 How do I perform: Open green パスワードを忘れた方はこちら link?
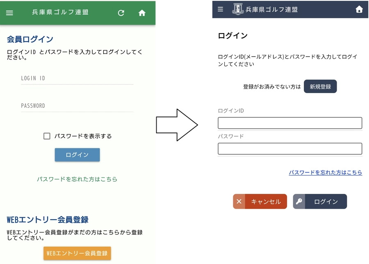pyautogui.click(x=77, y=179)
